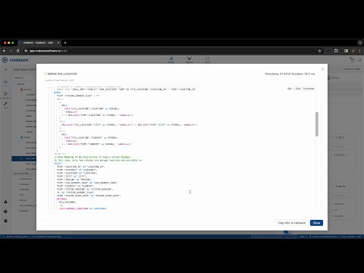Open the Deploy tab icon

[x=190, y=60]
